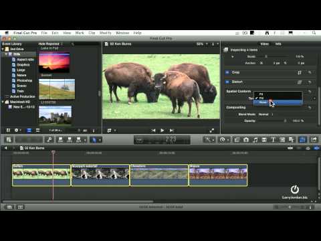Open the Retime speedometer menu icon

click(x=224, y=140)
